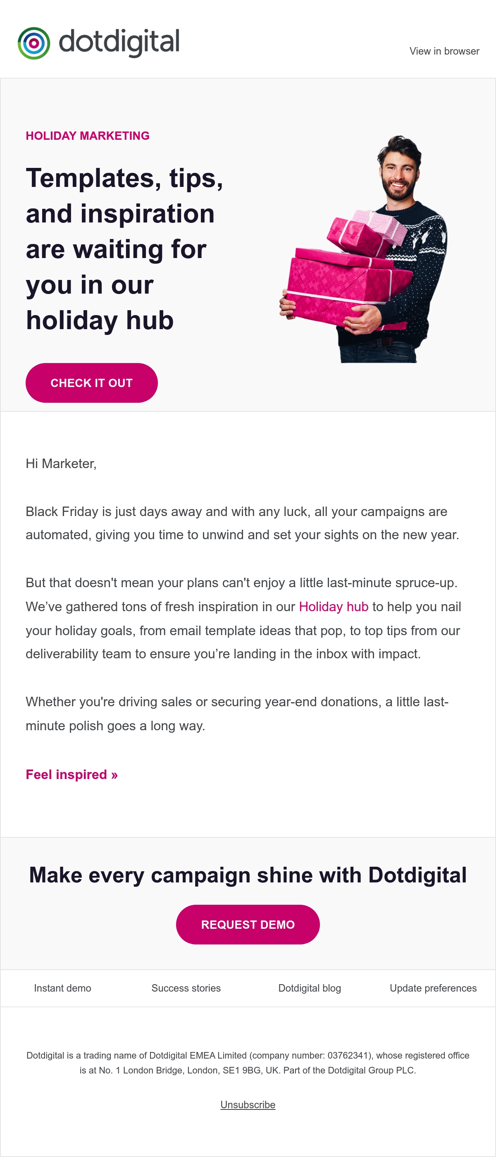Screen dimensions: 496x1157
Task: Open the View in browser link
Action: pos(444,51)
